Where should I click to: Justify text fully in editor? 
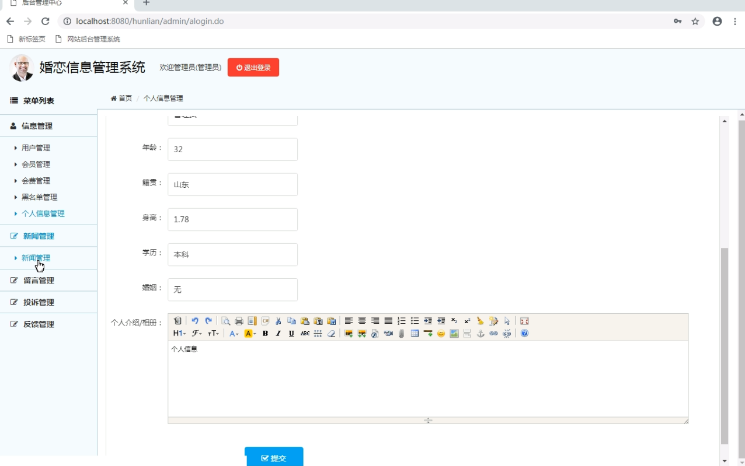point(388,321)
